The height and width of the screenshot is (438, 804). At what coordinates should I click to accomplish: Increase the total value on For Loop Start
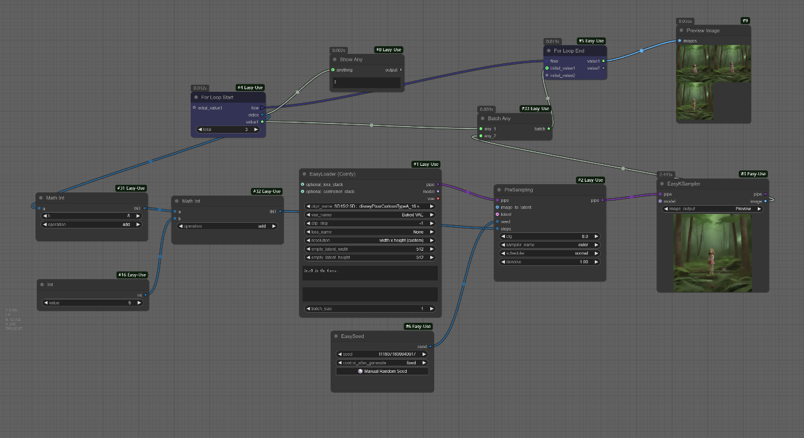(256, 129)
